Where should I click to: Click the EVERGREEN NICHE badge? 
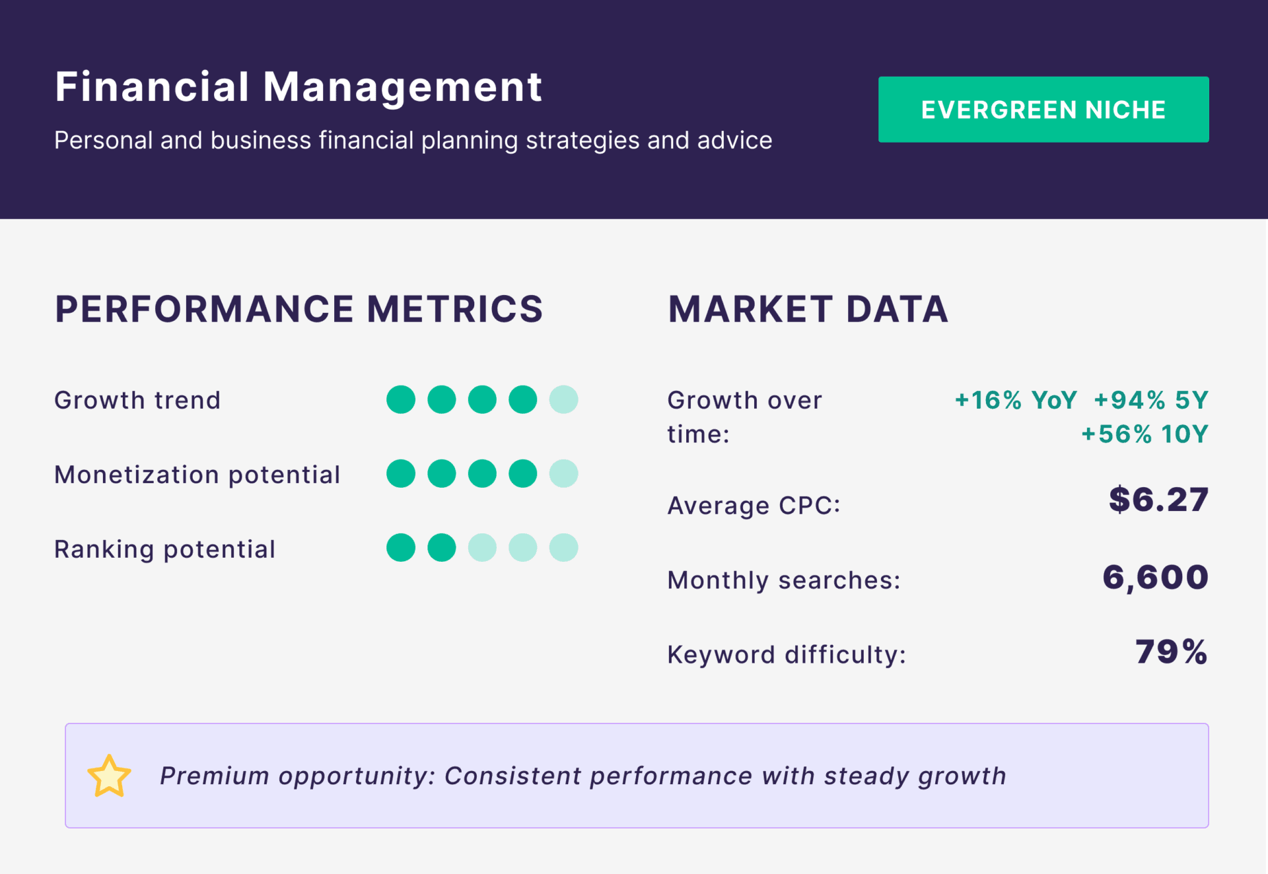pos(1043,110)
